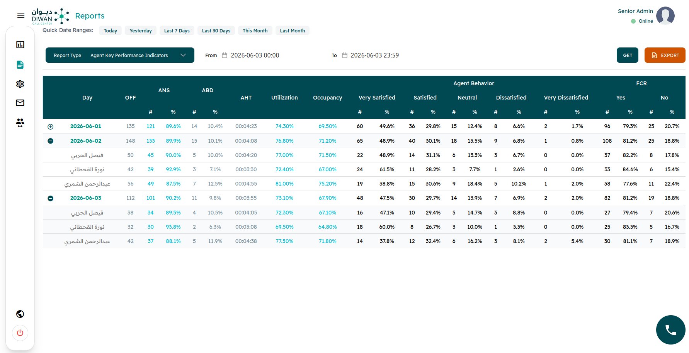The image size is (689, 353).
Task: Click utilization value 81.00%
Action: click(x=284, y=184)
